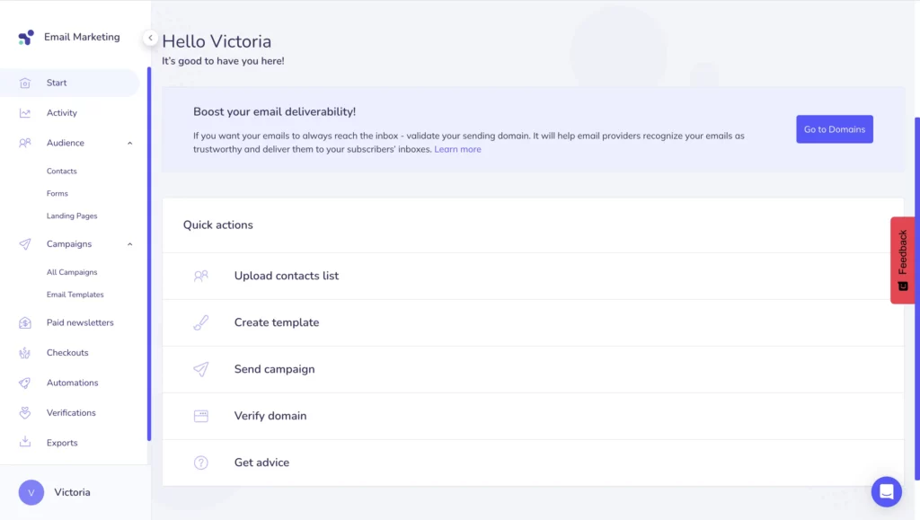Click the Victoria profile avatar
The width and height of the screenshot is (920, 520).
tap(31, 492)
